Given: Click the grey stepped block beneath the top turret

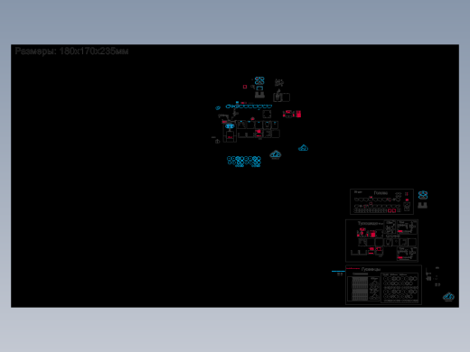Looking at the screenshot, I should point(259,95).
